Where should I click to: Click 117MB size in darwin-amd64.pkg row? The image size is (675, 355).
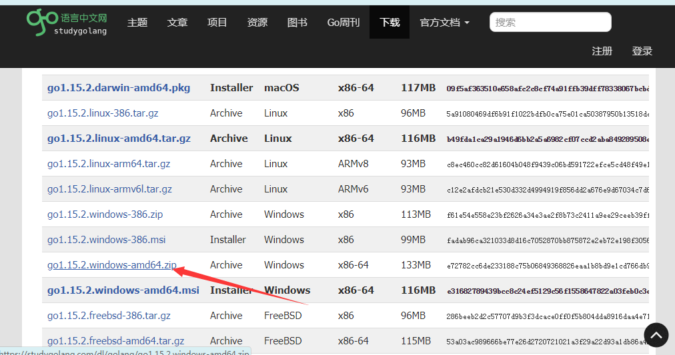pyautogui.click(x=418, y=88)
